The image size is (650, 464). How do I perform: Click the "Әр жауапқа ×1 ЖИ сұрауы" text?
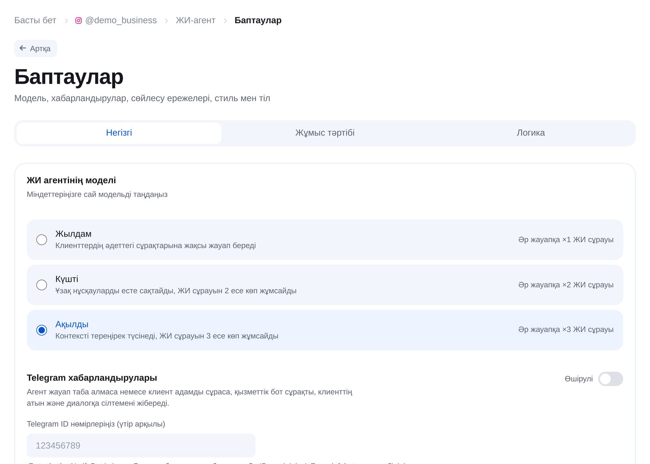(x=566, y=240)
